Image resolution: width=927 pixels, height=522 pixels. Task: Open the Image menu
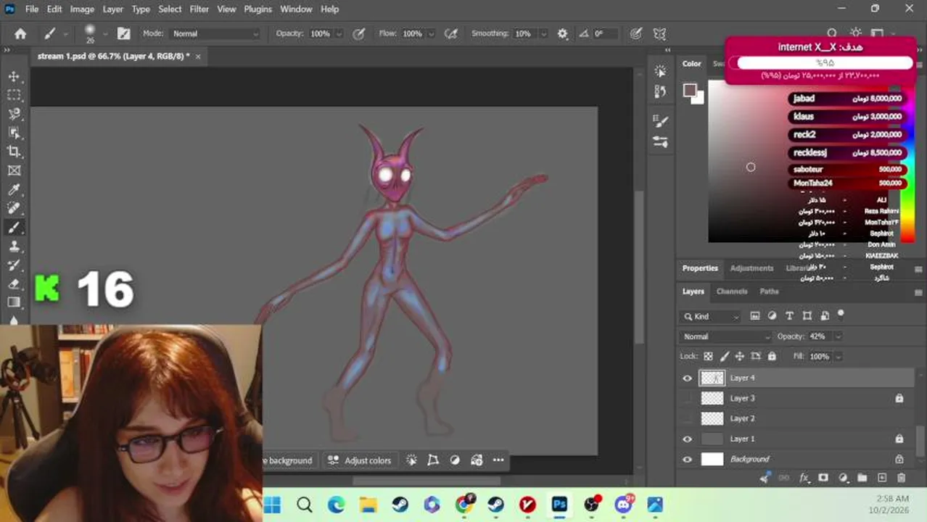click(x=82, y=9)
